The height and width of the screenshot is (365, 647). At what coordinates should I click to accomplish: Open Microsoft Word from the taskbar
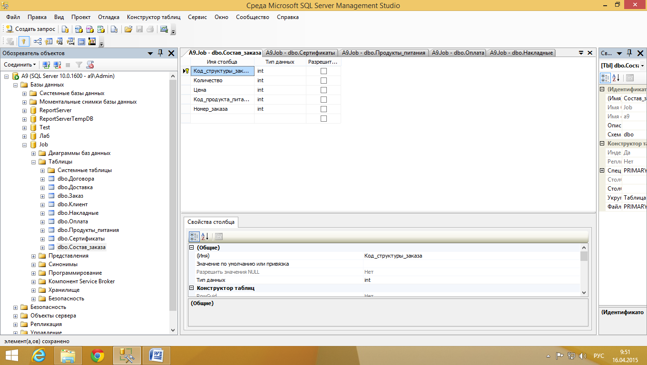(x=156, y=355)
